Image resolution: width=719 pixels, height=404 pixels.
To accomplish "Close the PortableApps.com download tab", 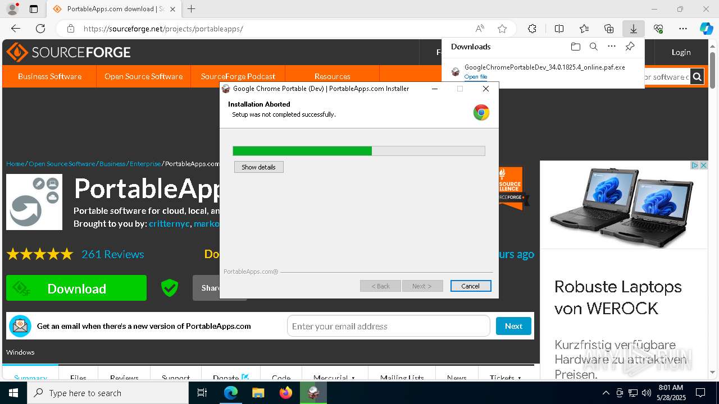I will (172, 9).
